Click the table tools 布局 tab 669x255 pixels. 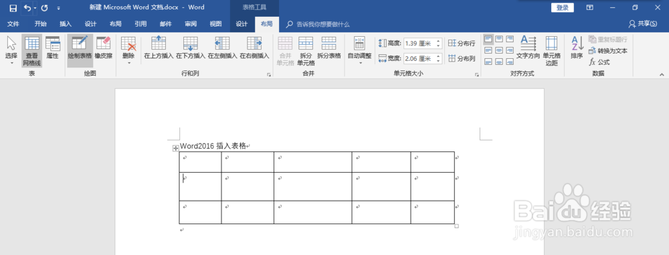tap(267, 24)
